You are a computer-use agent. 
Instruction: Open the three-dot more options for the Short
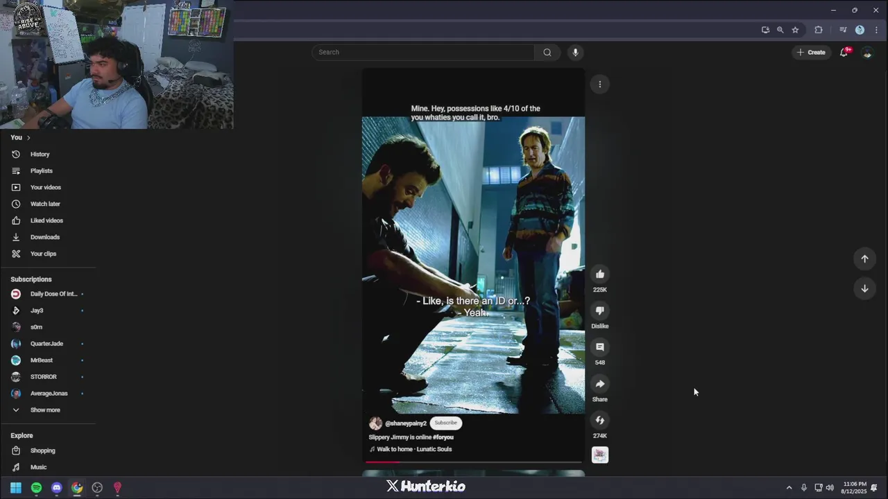[x=600, y=85]
